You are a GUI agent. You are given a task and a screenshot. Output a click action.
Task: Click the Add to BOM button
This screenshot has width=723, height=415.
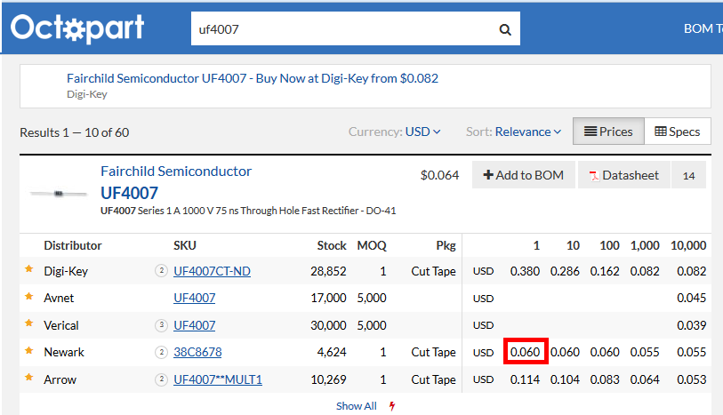coord(523,175)
